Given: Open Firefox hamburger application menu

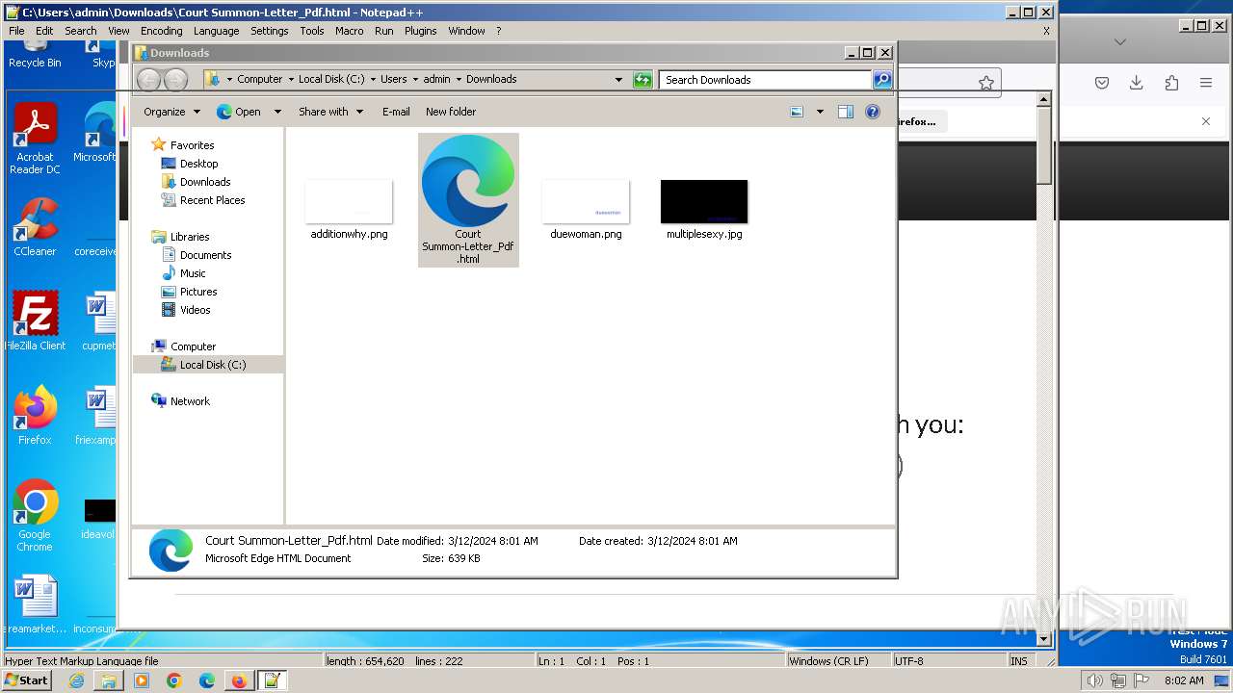Looking at the screenshot, I should tap(1206, 83).
